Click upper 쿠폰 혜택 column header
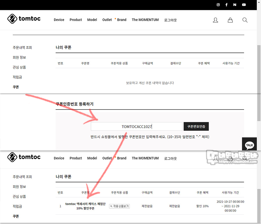The height and width of the screenshot is (224, 261). [x=204, y=63]
